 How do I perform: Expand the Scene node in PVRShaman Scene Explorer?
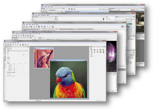coord(13,39)
